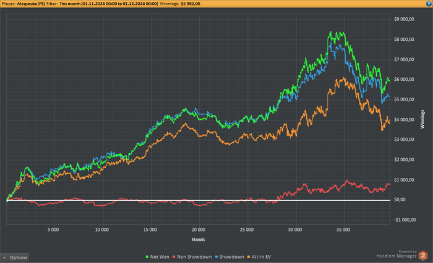
Task: Click the green Net Won peak near 34 000 hands
Action: coord(330,33)
